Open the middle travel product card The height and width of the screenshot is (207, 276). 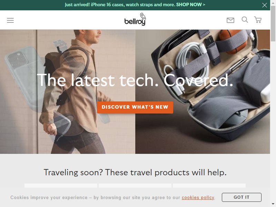coord(135,186)
